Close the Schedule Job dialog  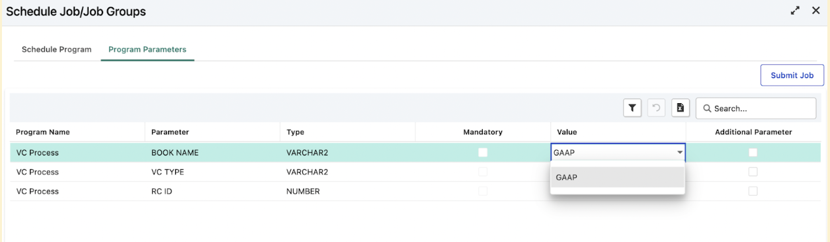click(x=816, y=11)
